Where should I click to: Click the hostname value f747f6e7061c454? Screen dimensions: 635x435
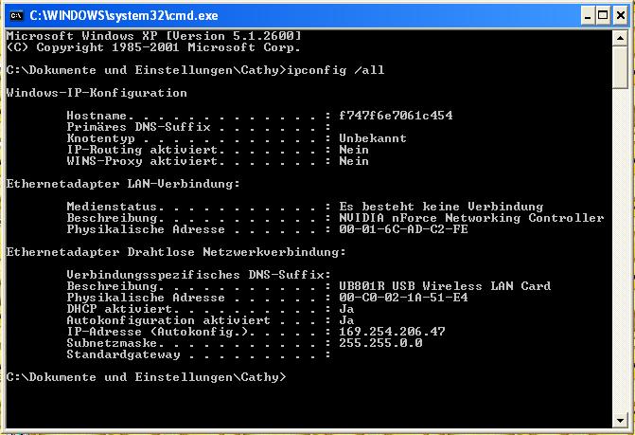pos(396,116)
